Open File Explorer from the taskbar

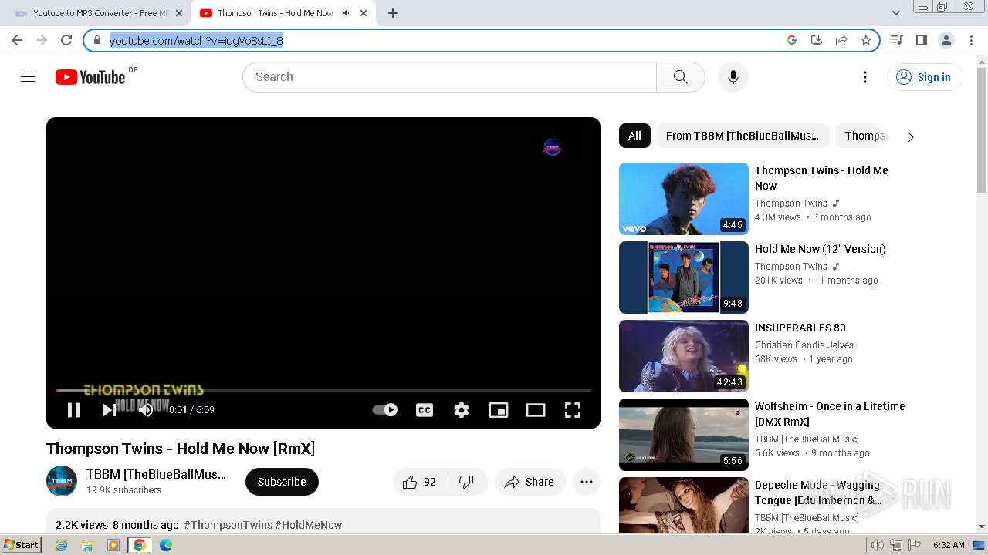coord(87,545)
